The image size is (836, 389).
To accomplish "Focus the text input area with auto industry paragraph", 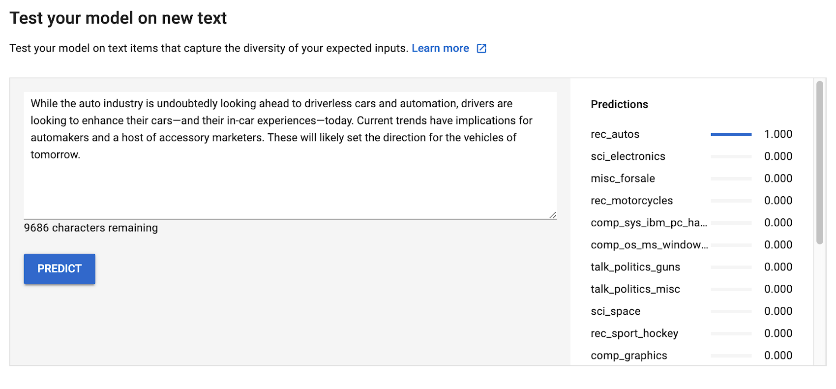I will tap(290, 155).
